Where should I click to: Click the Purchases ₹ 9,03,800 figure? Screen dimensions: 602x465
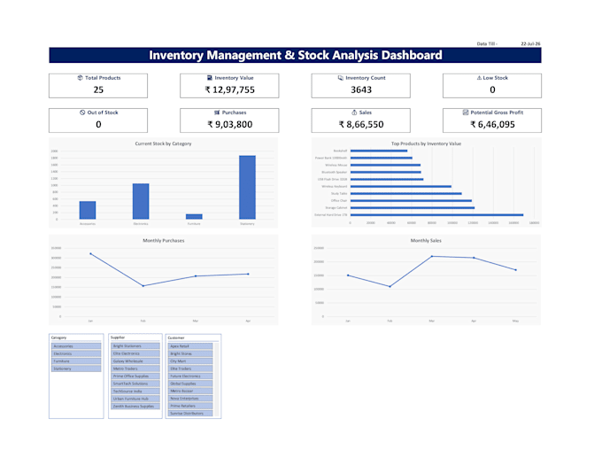(230, 124)
